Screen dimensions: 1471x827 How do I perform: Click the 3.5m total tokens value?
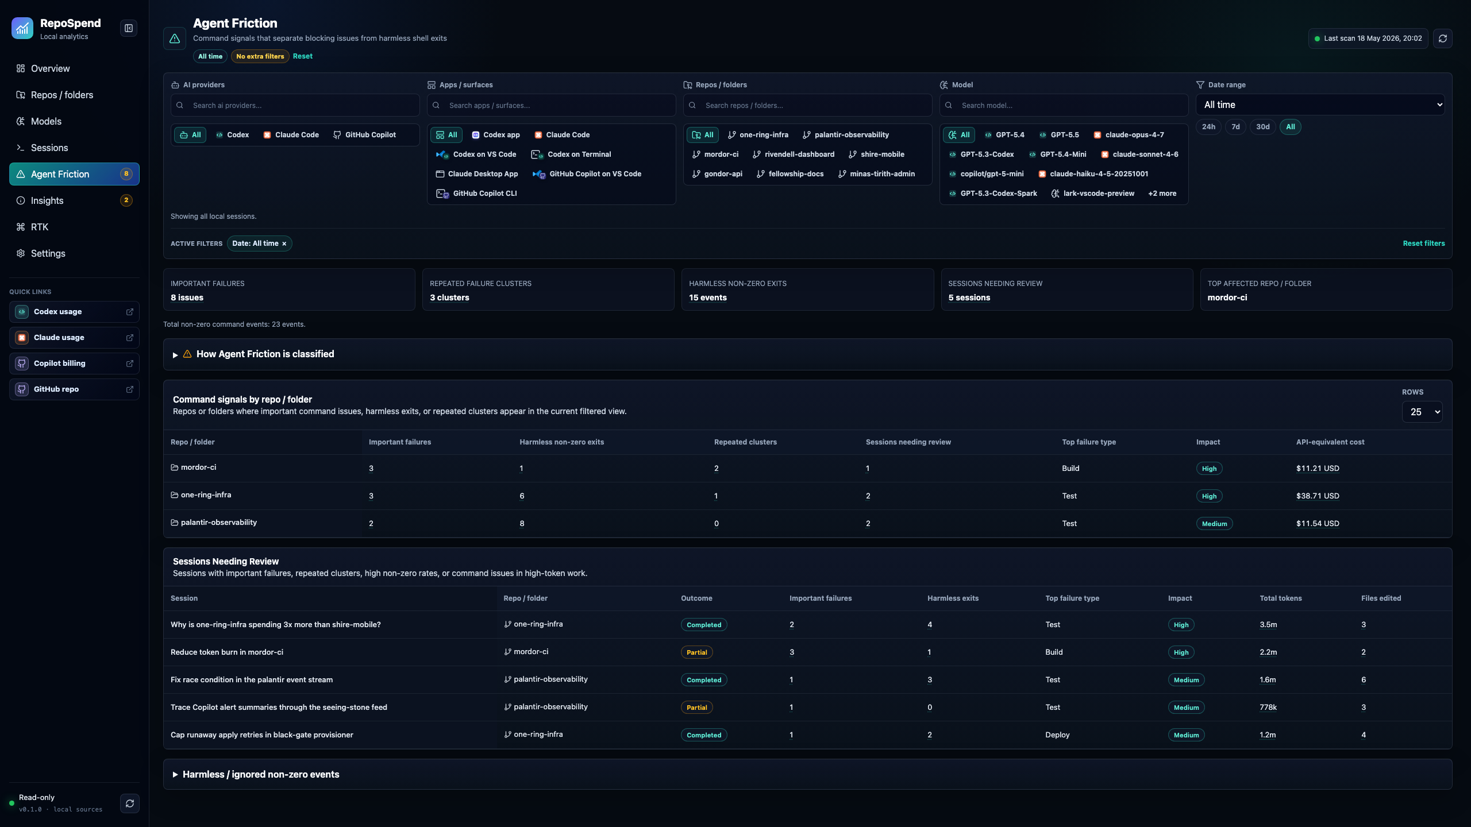[x=1268, y=625]
